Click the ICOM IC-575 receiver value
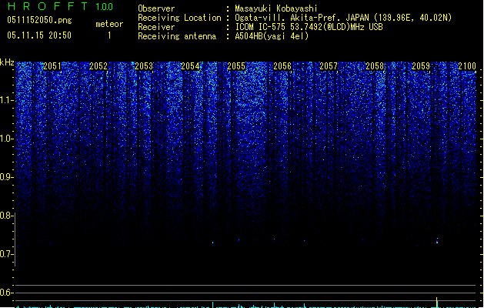The image size is (484, 308). tap(309, 27)
